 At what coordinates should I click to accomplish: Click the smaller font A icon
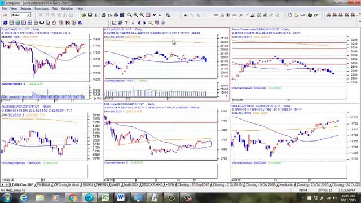click(x=160, y=15)
